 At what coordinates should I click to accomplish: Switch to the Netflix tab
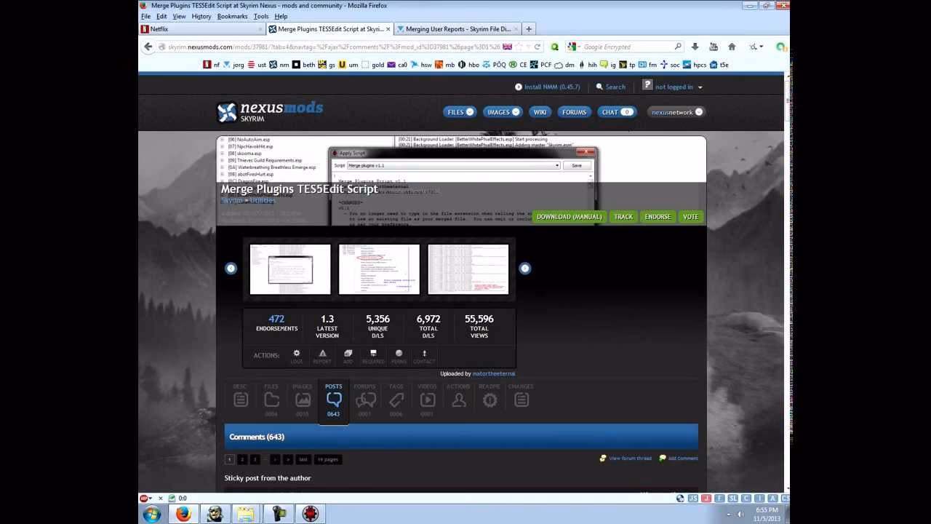point(201,29)
